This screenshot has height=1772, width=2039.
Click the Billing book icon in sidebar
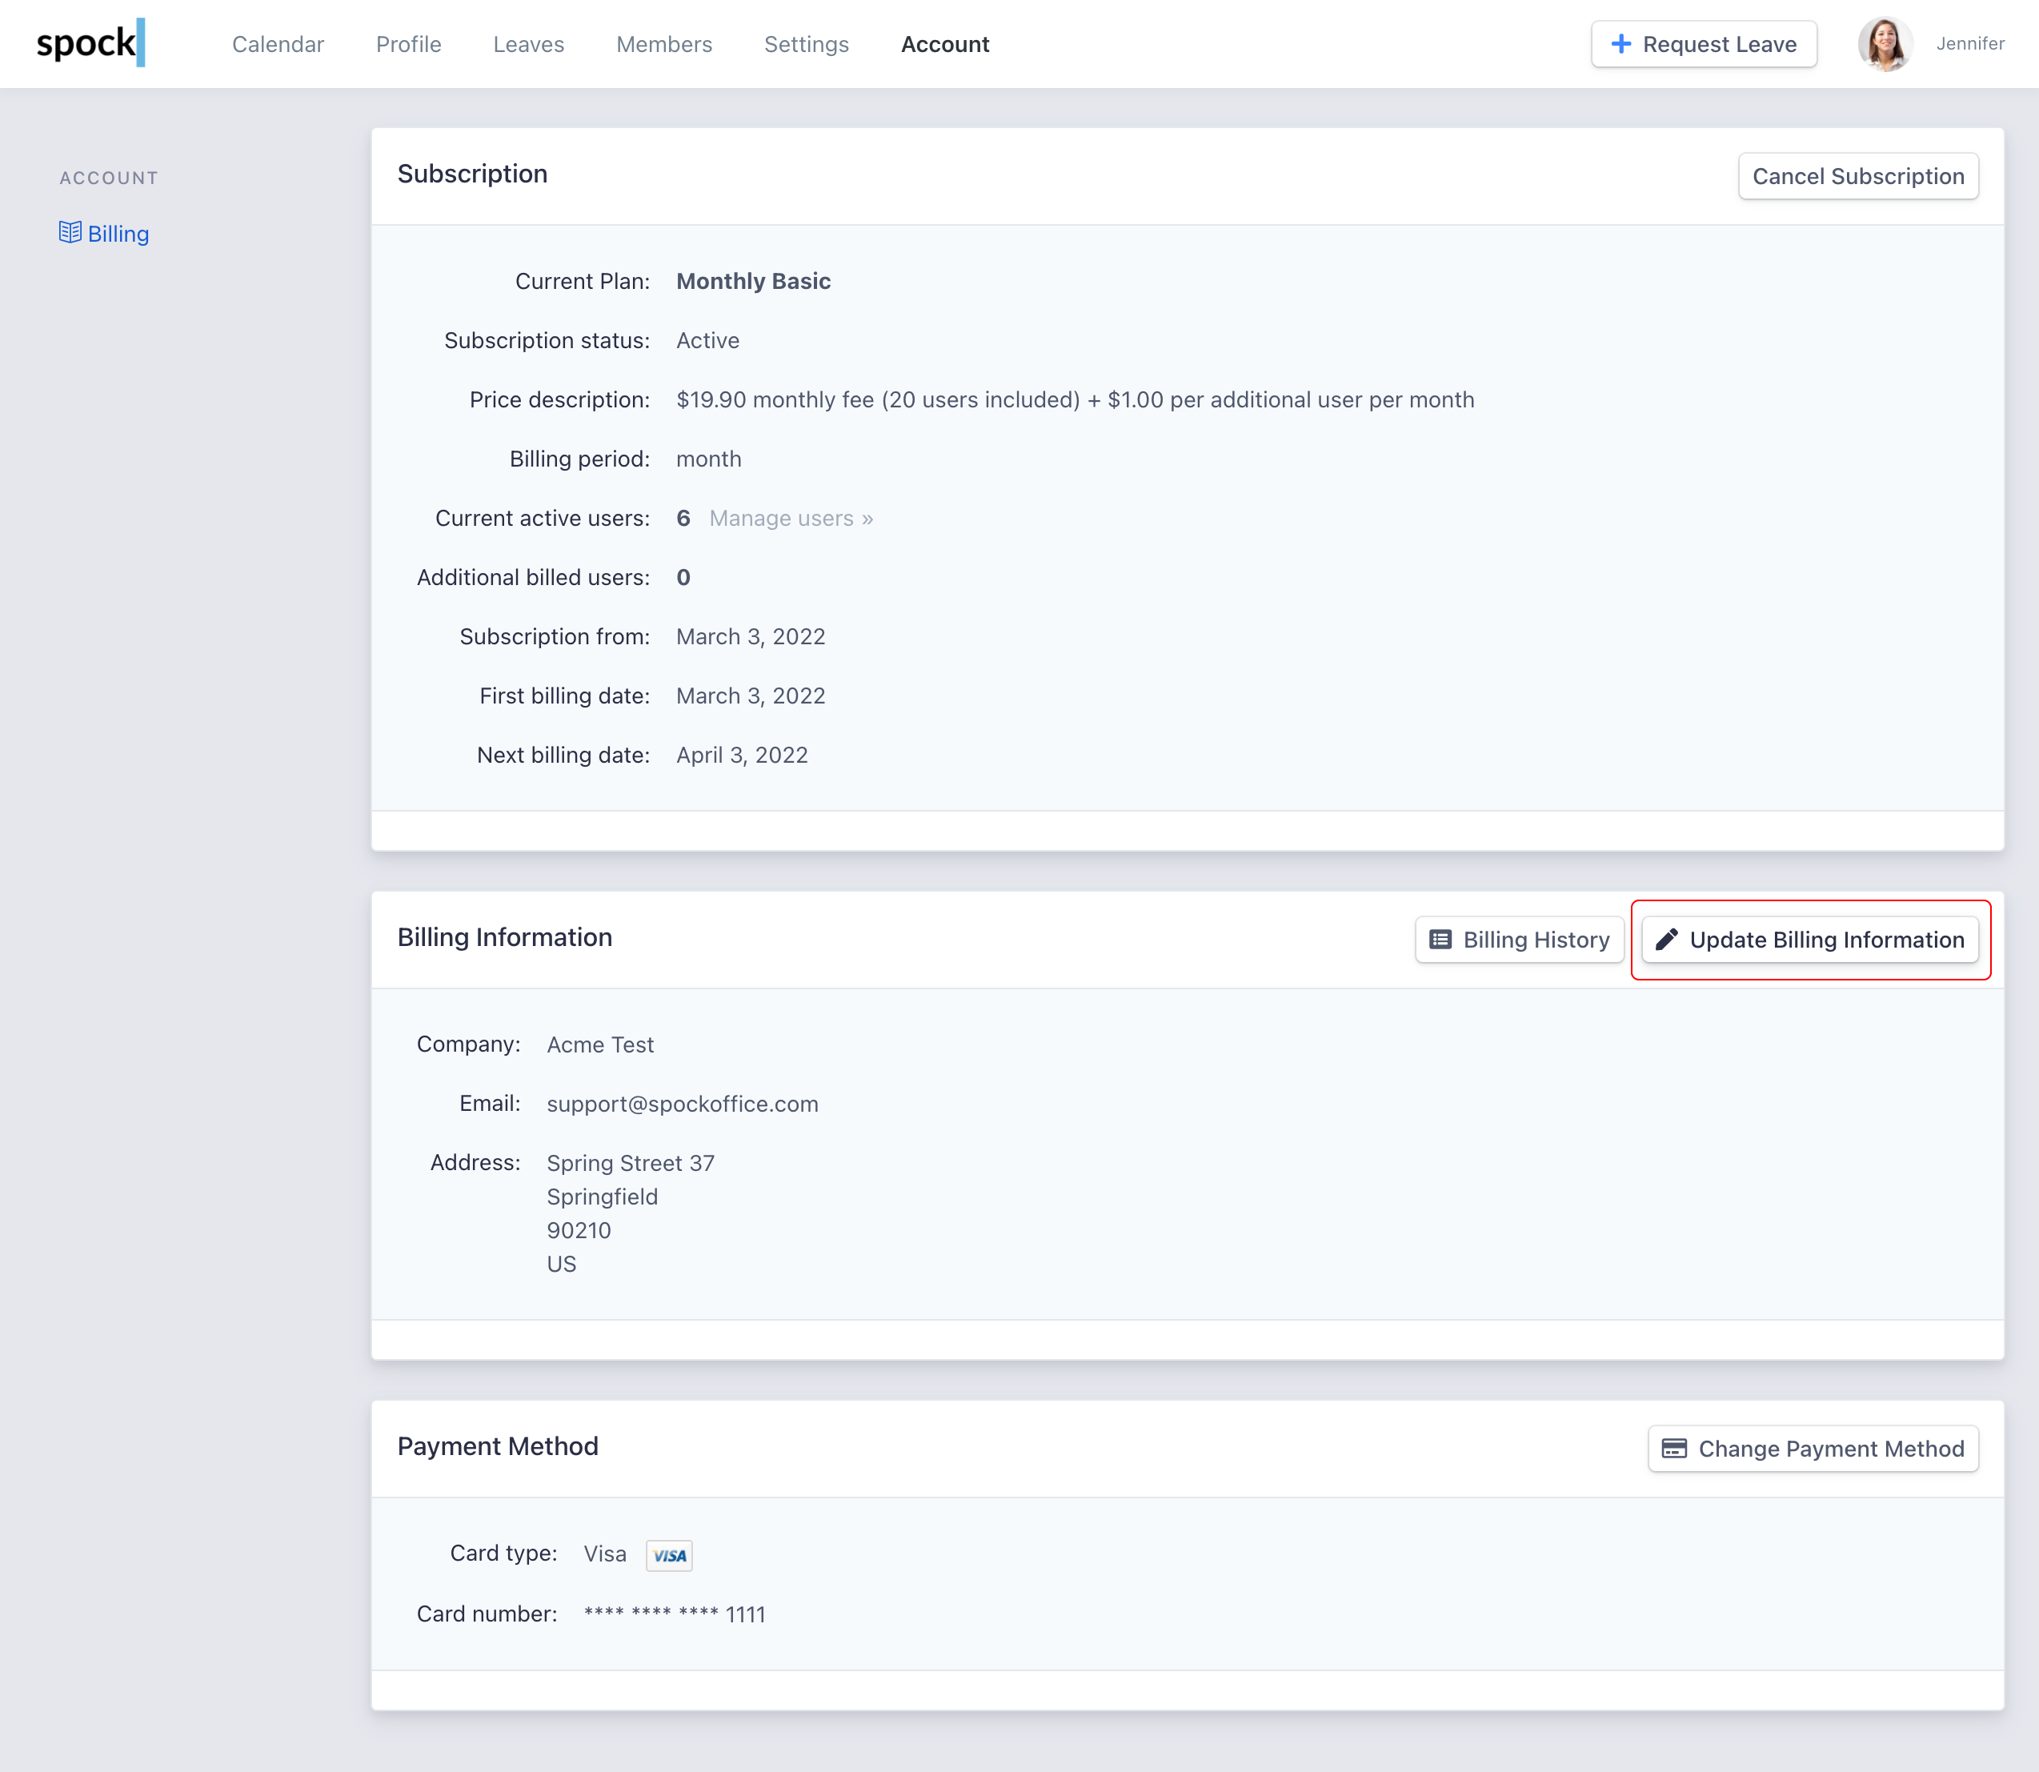tap(69, 232)
